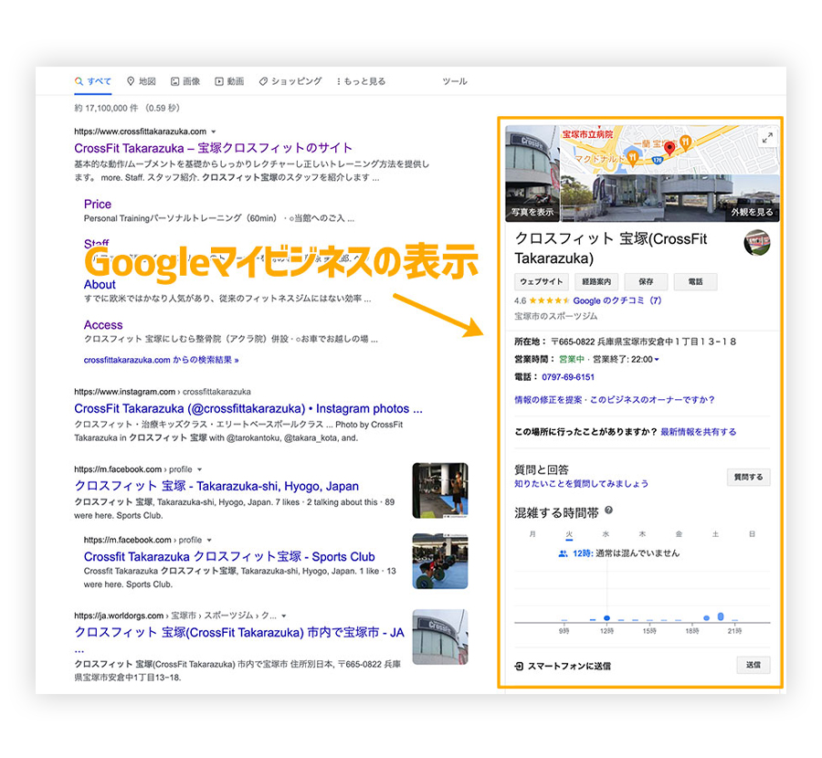Select 土 in the popular times days

715,533
